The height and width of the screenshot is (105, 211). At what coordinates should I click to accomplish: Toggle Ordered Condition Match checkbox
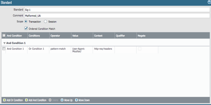tap(26, 28)
